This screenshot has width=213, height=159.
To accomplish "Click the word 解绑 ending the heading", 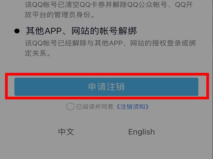I will [x=128, y=31].
